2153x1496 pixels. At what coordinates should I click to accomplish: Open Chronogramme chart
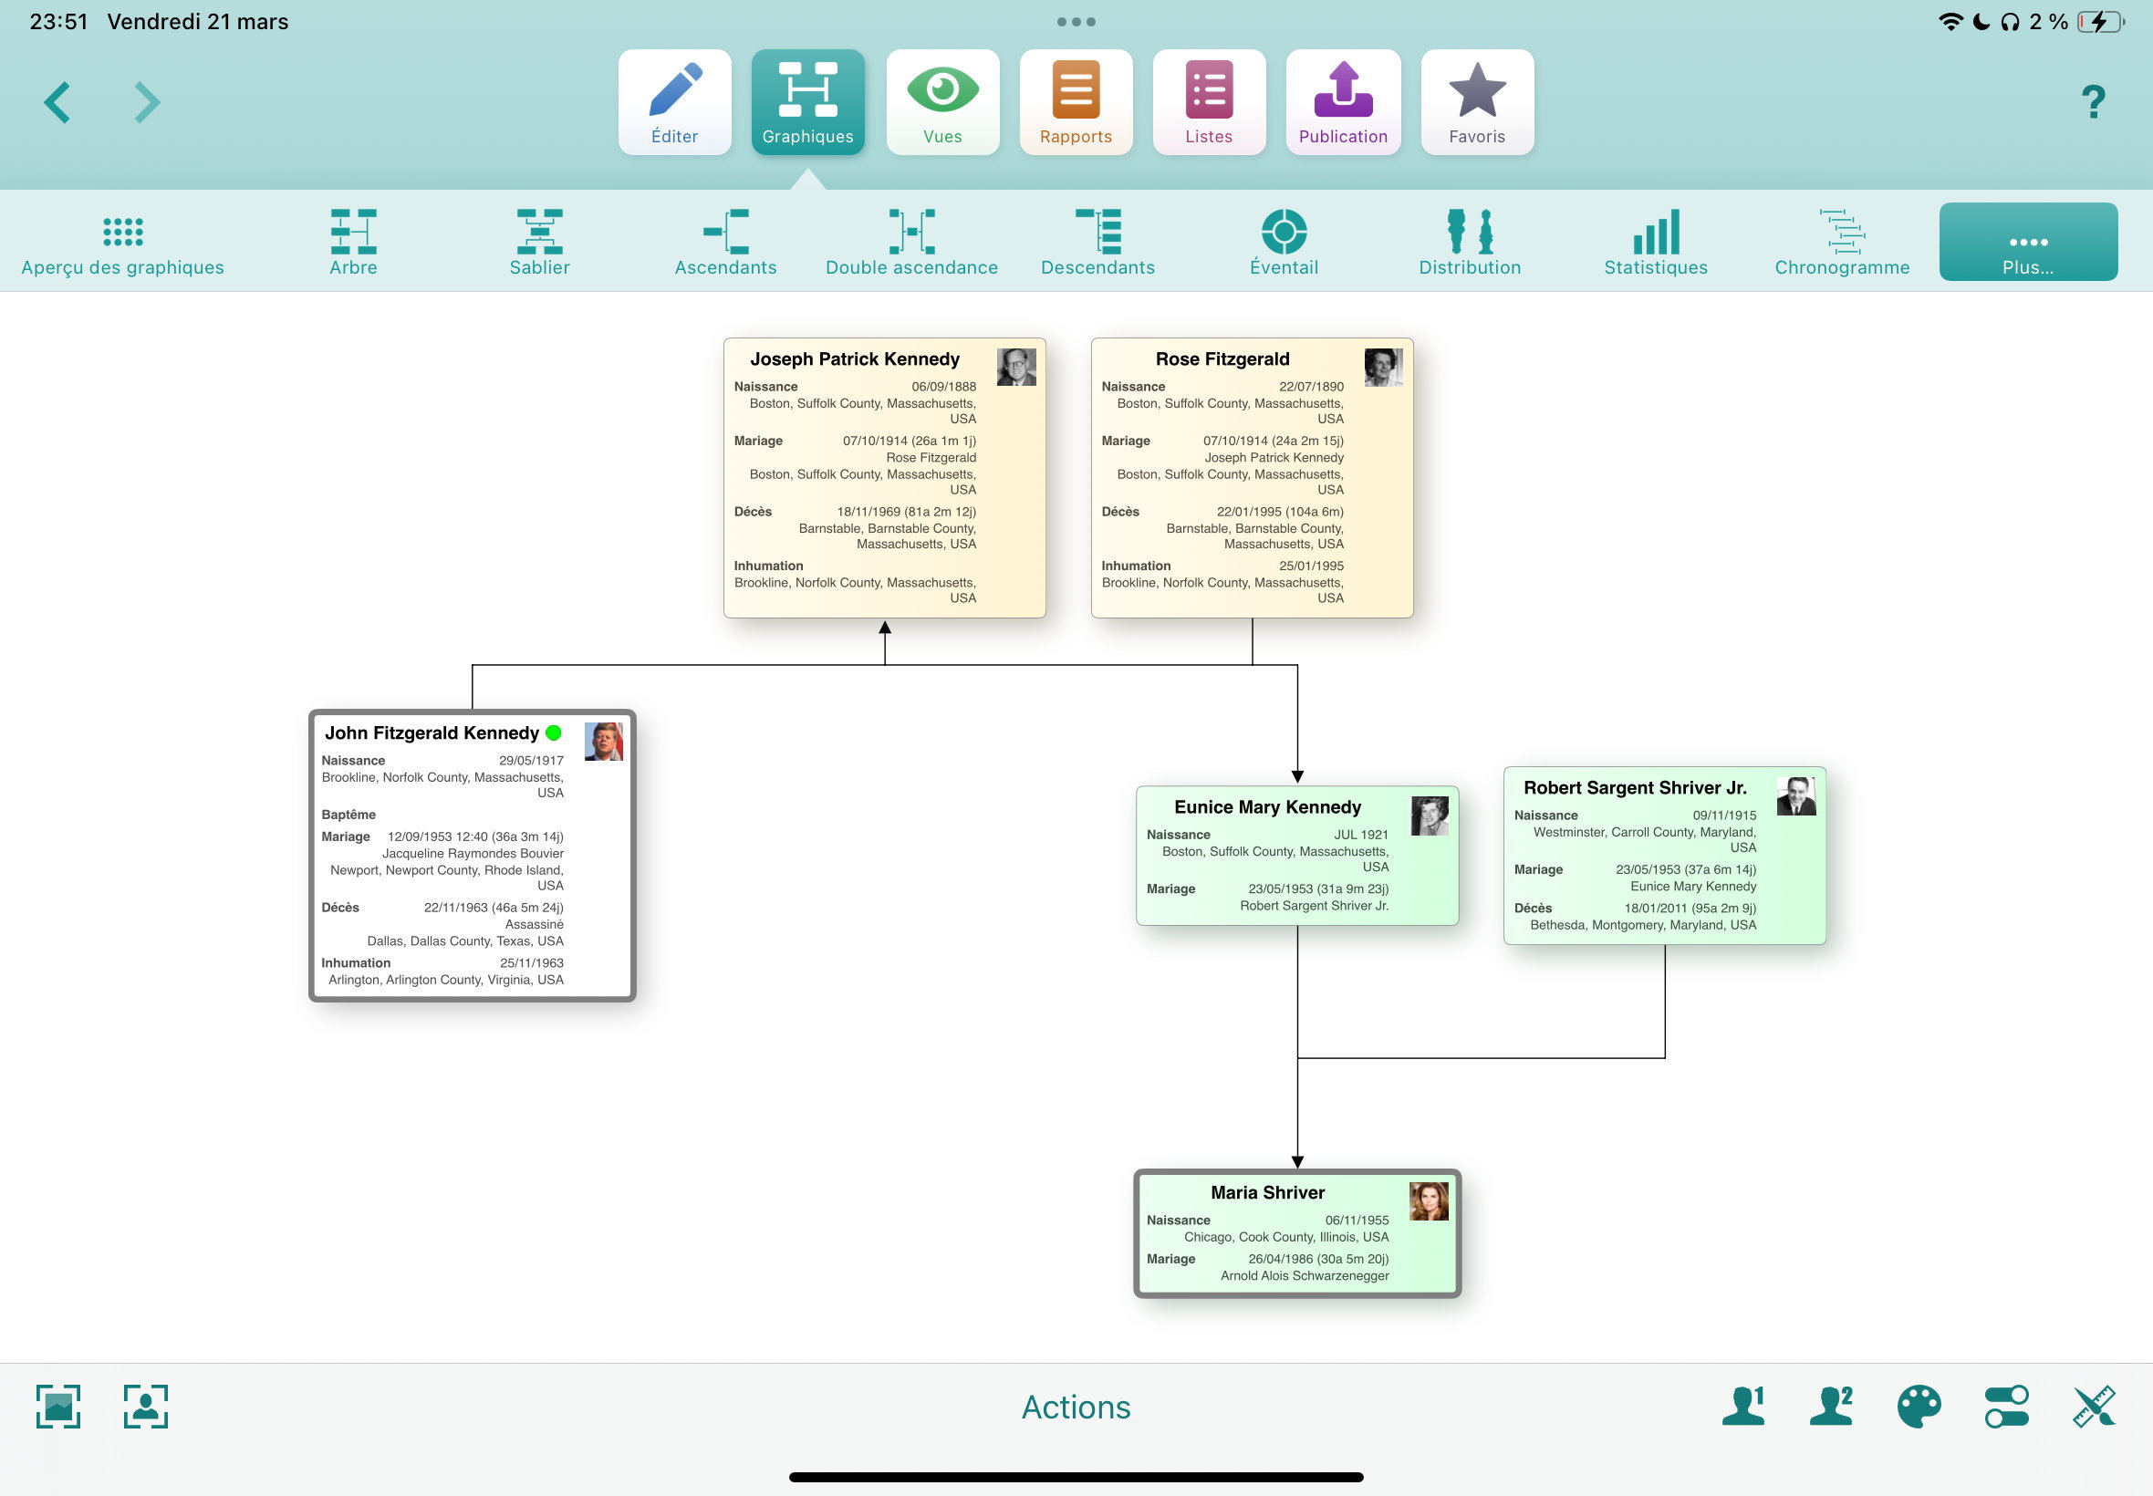tap(1842, 243)
